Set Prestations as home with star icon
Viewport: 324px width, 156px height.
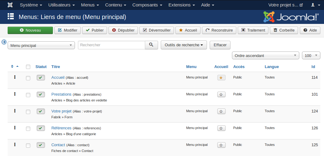[222, 95]
